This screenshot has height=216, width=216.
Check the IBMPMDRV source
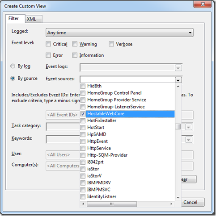(x=83, y=183)
